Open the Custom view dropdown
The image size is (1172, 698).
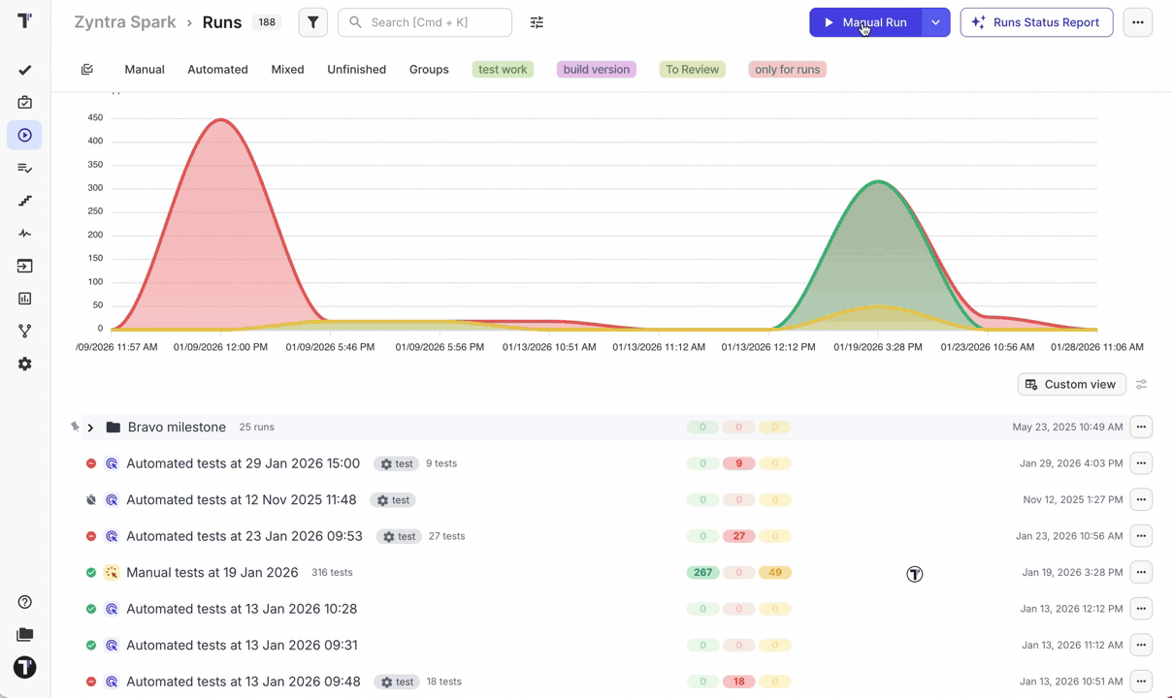tap(1071, 385)
